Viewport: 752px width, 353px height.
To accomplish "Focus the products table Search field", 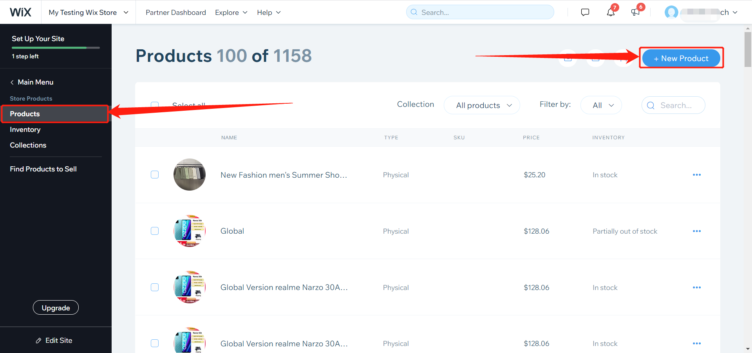I will pos(673,105).
